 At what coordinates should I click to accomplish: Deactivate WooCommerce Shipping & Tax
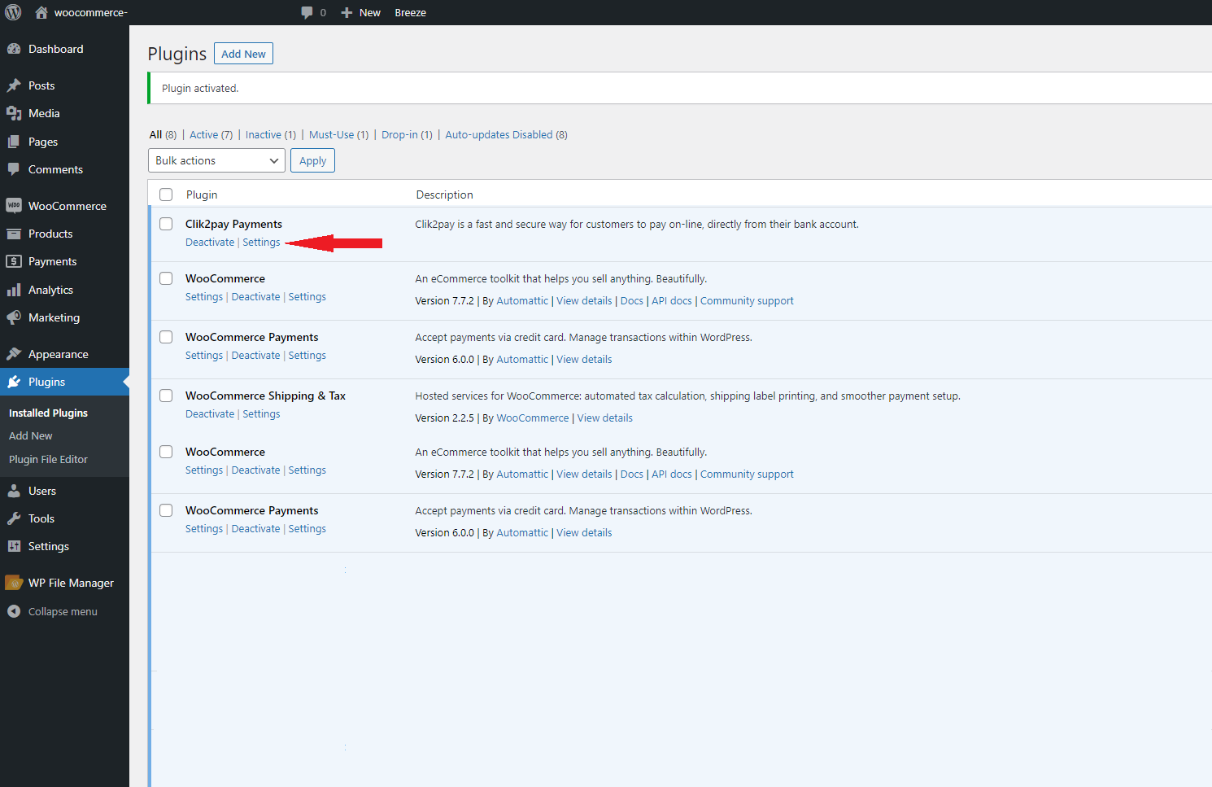coord(210,414)
